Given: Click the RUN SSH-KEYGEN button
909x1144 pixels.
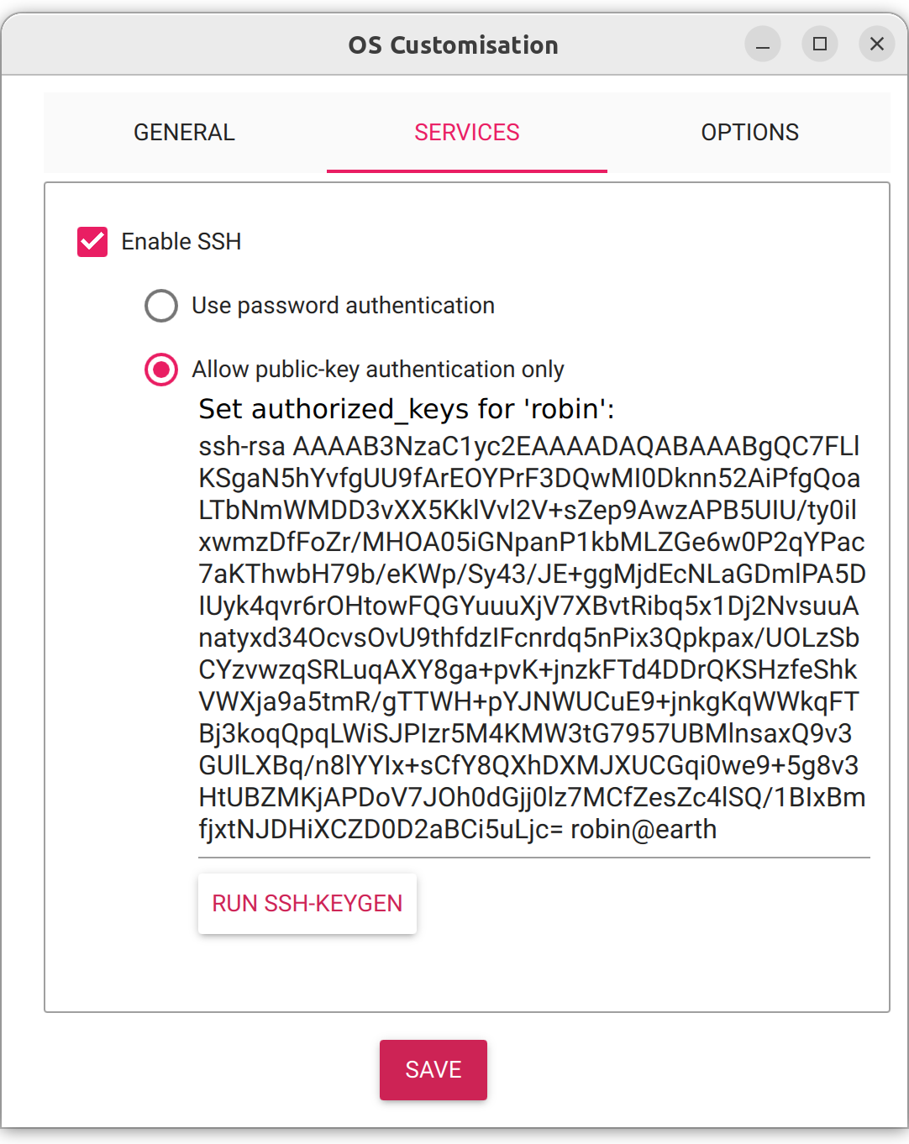Looking at the screenshot, I should (x=307, y=903).
